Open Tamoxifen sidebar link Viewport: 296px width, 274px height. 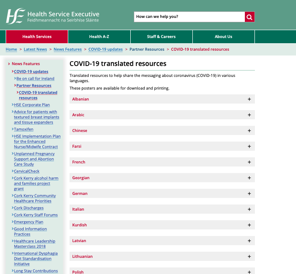click(x=24, y=129)
